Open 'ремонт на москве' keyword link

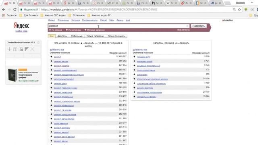pos(62,110)
